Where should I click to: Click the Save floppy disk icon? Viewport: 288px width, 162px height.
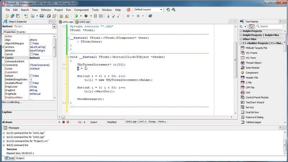(x=41, y=16)
